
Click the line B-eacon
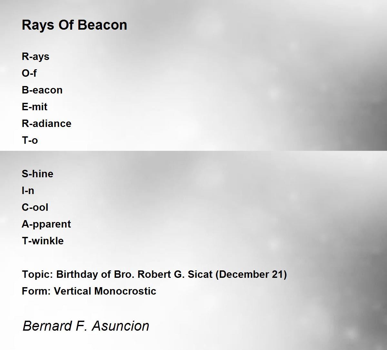(42, 90)
